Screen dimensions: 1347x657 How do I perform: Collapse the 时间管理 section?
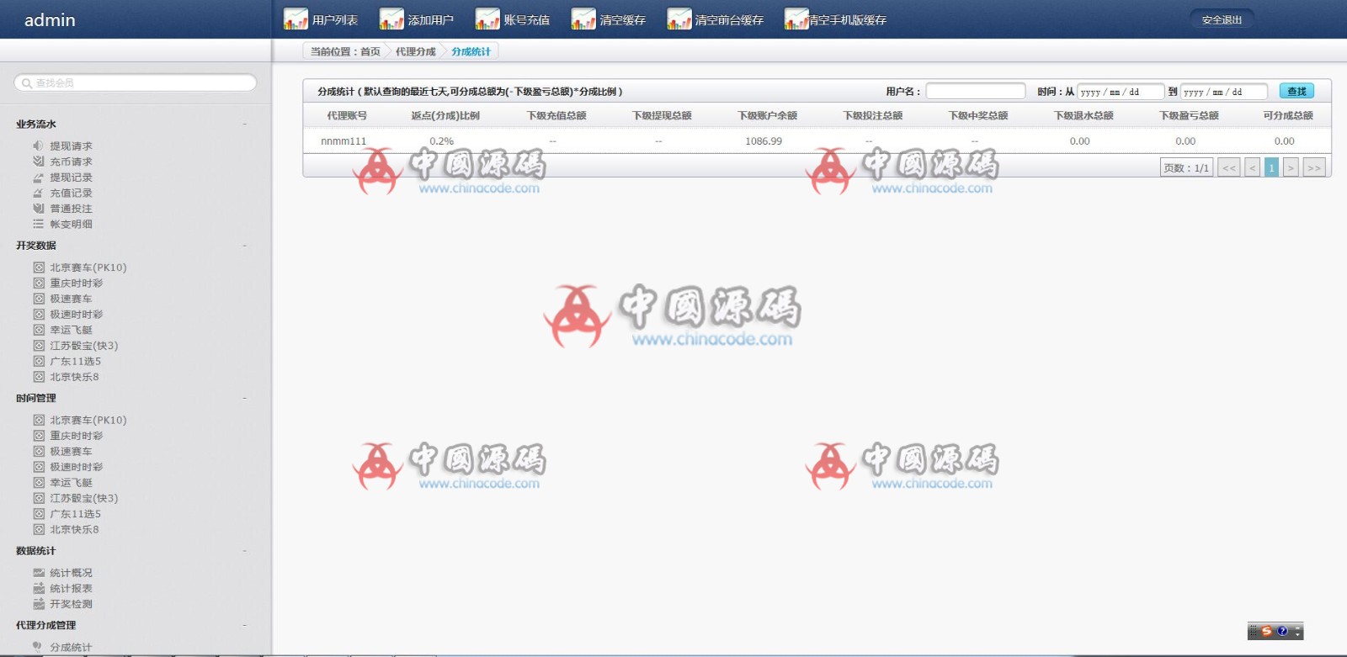(245, 398)
